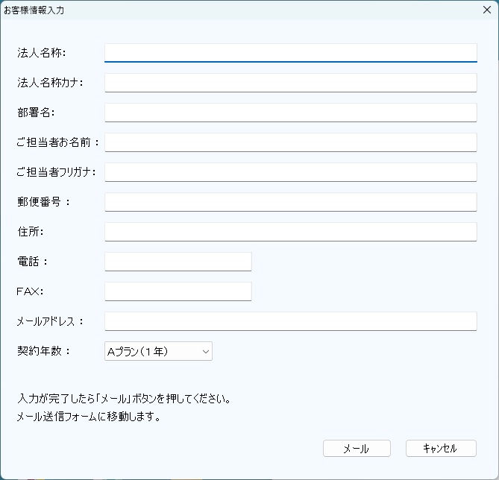Image resolution: width=499 pixels, height=480 pixels.
Task: Select the 部署名 text field
Action: pos(290,113)
